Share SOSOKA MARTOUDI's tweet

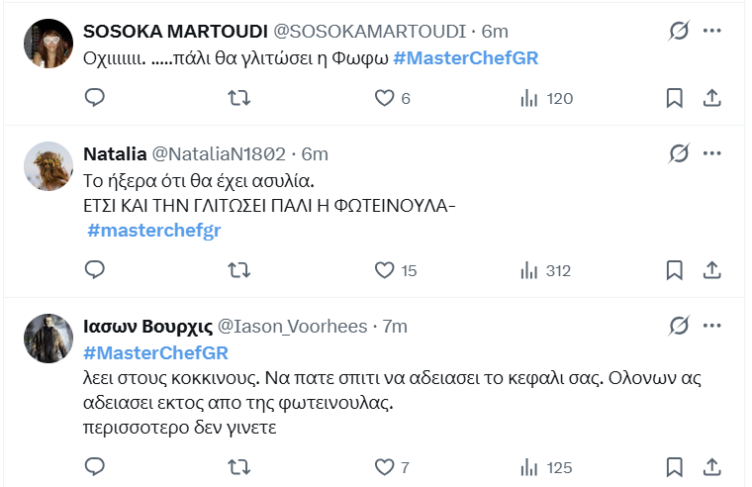coord(710,98)
